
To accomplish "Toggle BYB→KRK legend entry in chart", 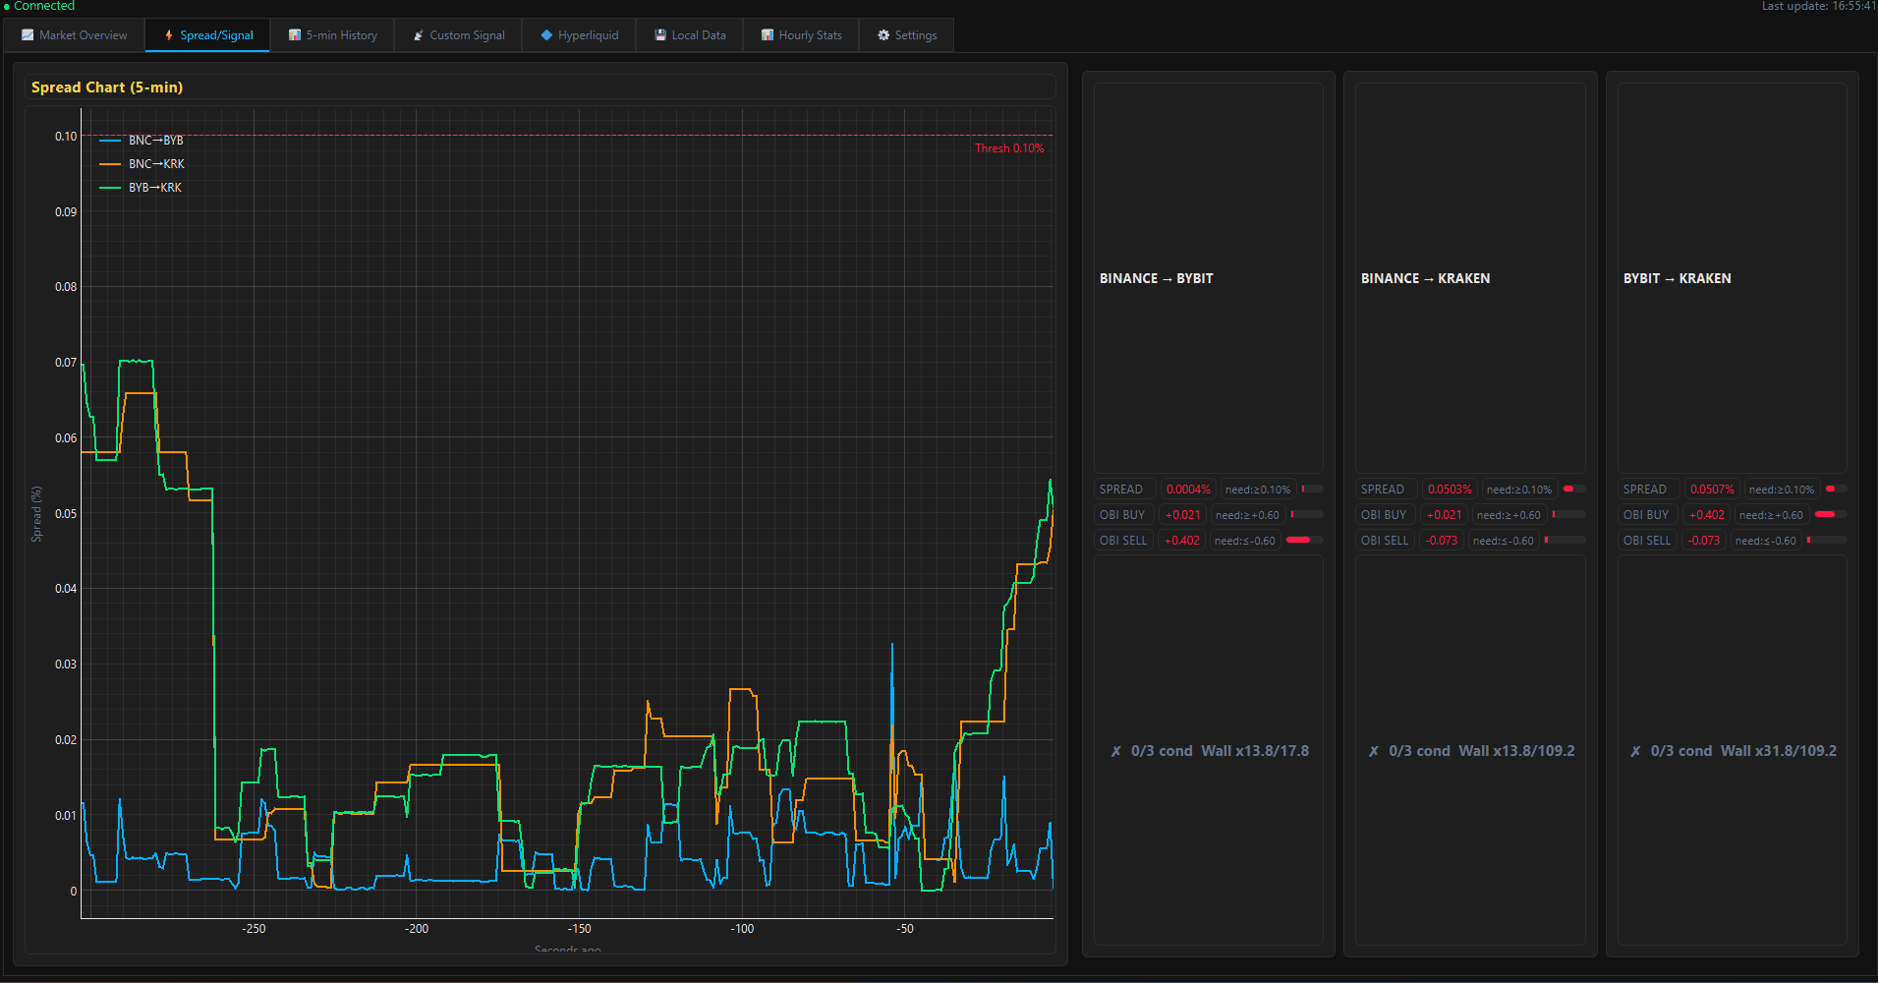I will [142, 188].
